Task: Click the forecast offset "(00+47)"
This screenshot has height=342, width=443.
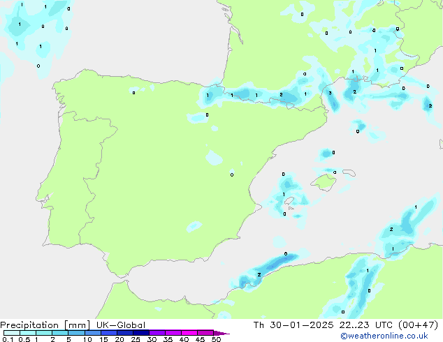Action: tap(418, 325)
